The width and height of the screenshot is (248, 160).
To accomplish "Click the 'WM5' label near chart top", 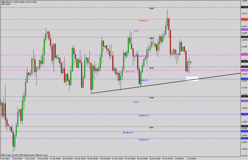I will click(x=152, y=9).
